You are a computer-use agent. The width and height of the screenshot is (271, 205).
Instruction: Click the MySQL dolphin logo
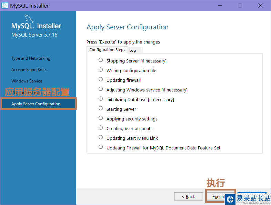29,19
